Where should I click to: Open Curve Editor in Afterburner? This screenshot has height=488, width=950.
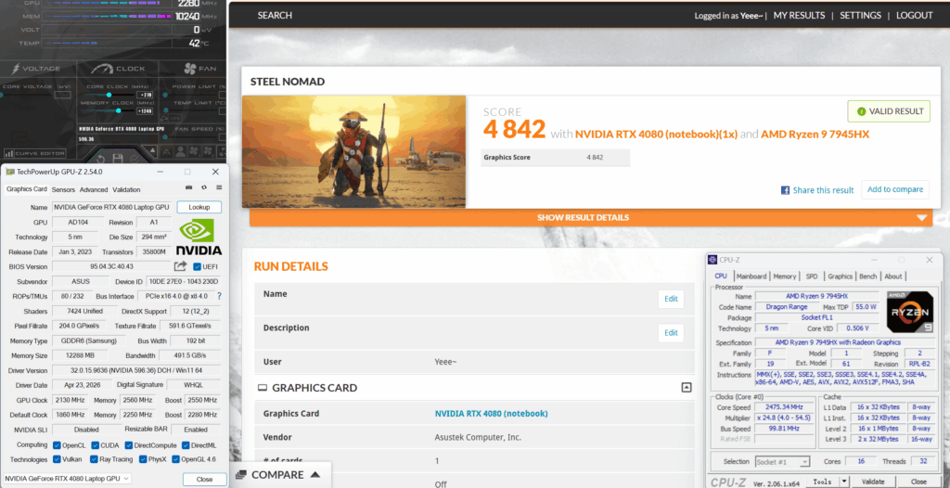(34, 153)
